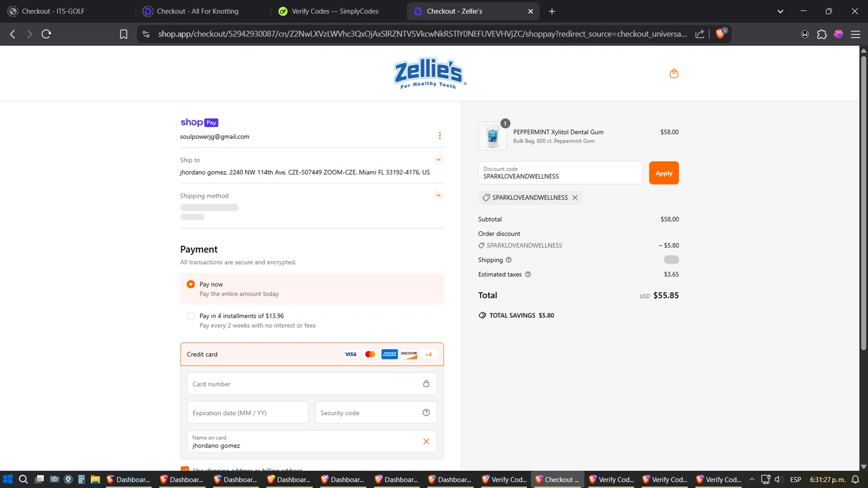Remove the SPARKLOVEANDWELLNESS discount tag
868x488 pixels.
[x=575, y=198]
